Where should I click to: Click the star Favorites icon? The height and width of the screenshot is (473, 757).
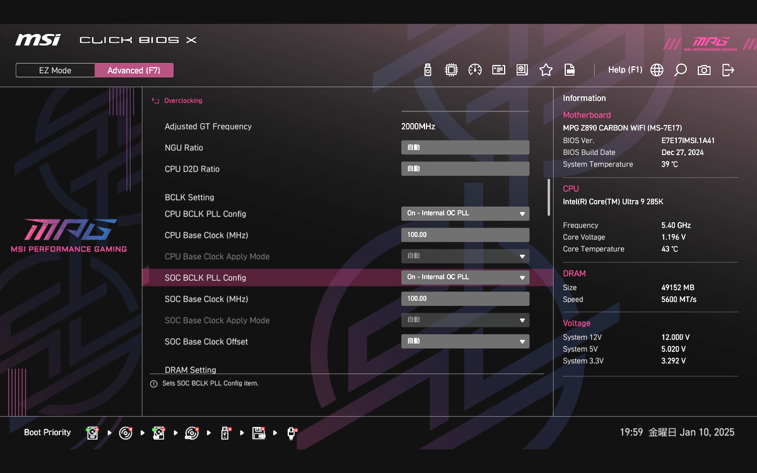pos(546,70)
